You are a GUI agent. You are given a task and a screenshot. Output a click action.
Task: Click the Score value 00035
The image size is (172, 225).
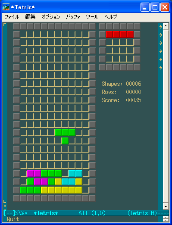(x=134, y=100)
